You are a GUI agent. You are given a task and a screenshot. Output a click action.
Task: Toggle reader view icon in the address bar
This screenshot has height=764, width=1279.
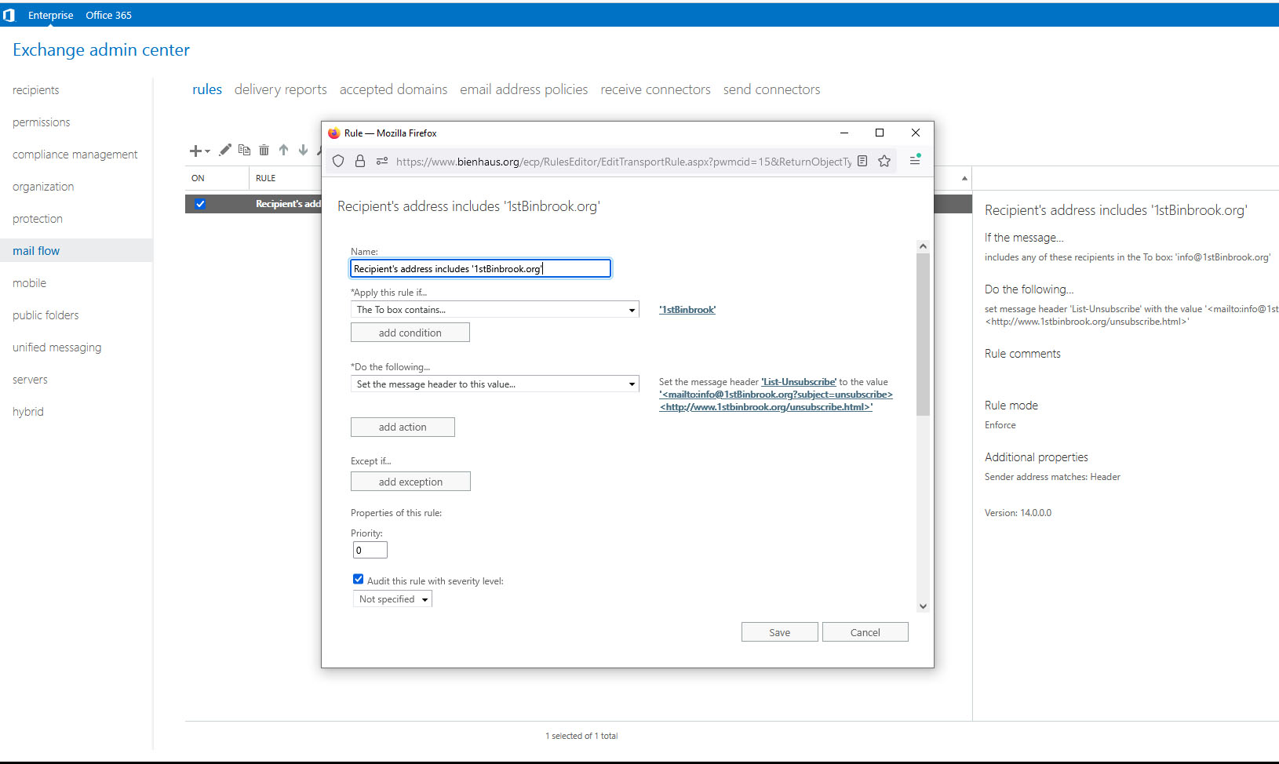click(862, 161)
